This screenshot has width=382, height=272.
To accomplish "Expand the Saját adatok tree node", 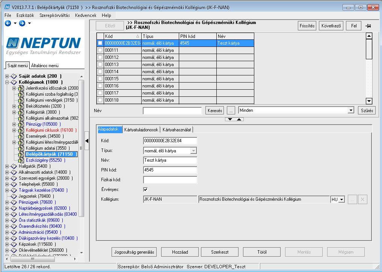I will click(7, 76).
